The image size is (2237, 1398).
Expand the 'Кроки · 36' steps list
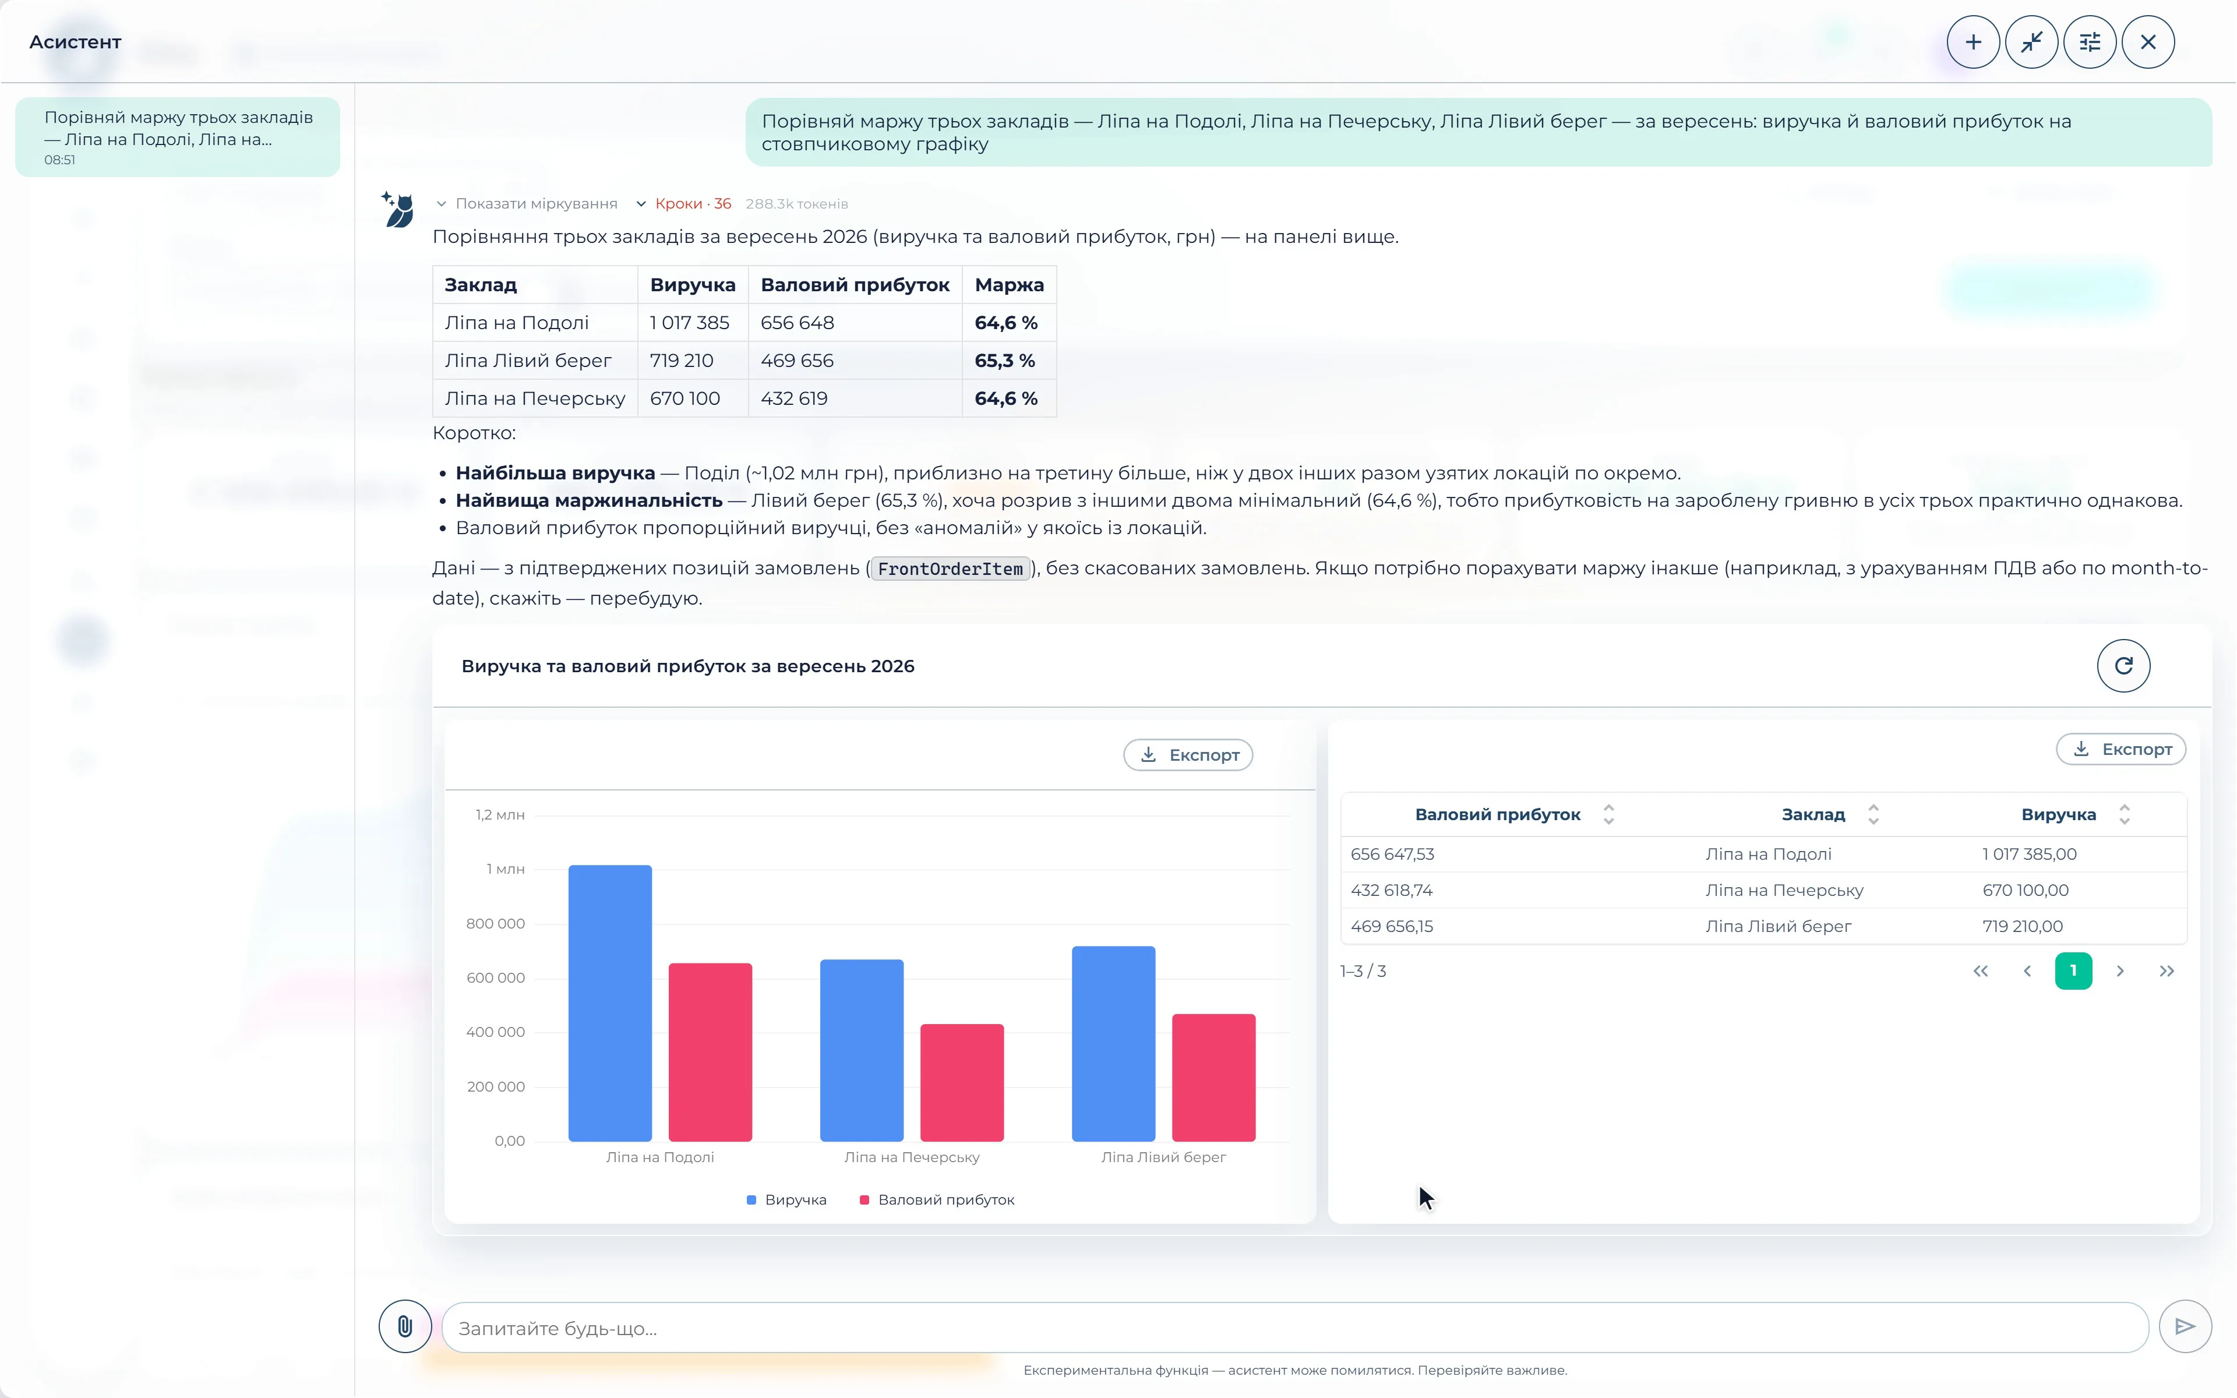point(684,203)
